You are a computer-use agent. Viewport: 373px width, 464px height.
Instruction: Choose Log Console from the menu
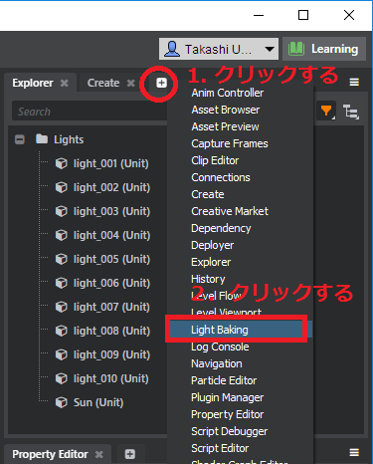(x=220, y=347)
